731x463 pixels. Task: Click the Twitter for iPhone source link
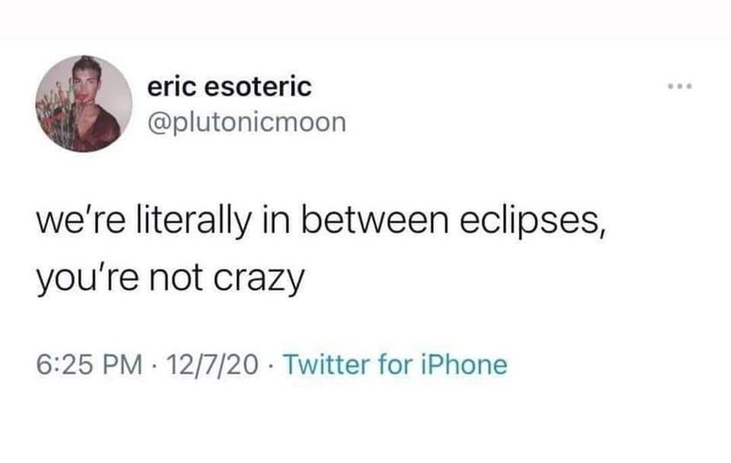[x=395, y=365]
